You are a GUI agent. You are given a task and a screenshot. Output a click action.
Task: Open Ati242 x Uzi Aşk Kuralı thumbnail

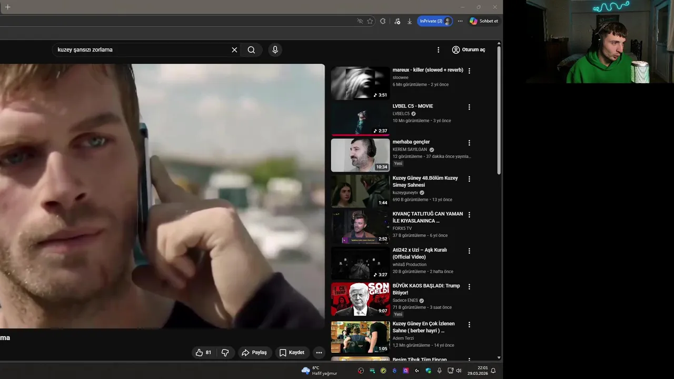pos(360,263)
